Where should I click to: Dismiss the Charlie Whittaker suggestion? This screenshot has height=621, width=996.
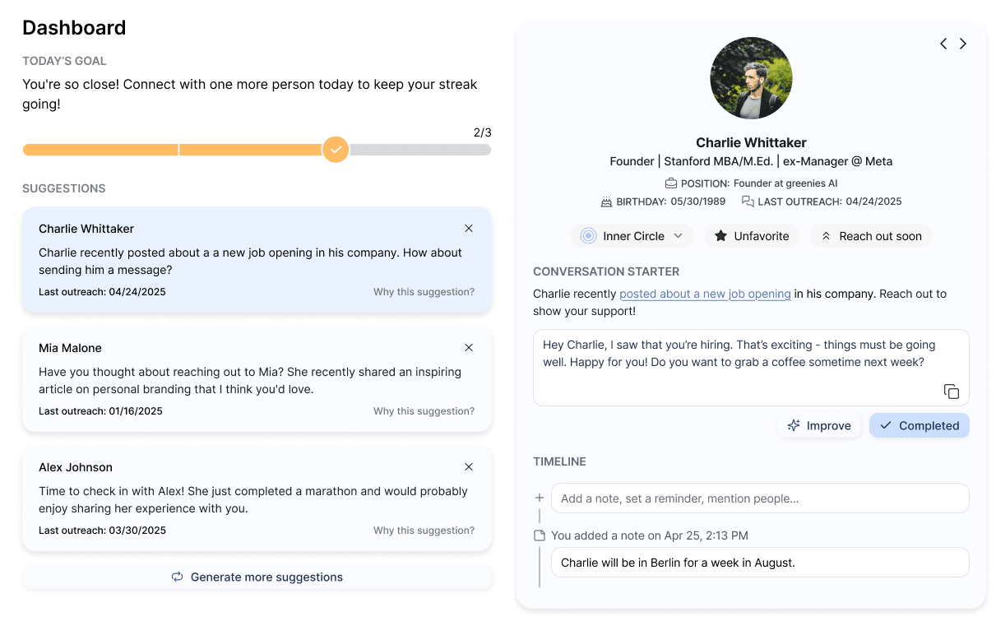(x=469, y=228)
